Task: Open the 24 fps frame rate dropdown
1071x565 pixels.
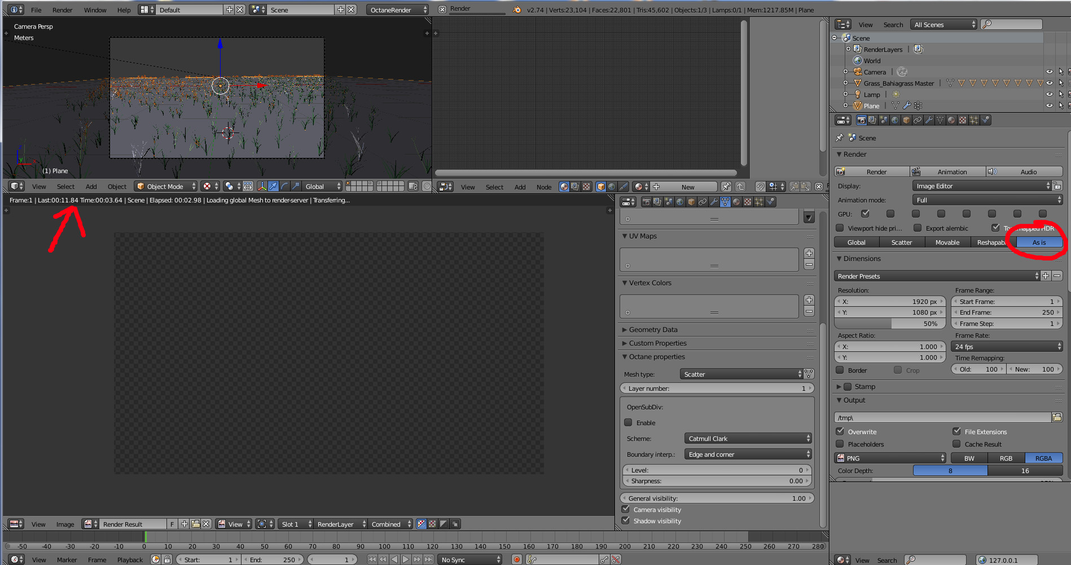Action: pyautogui.click(x=1007, y=347)
